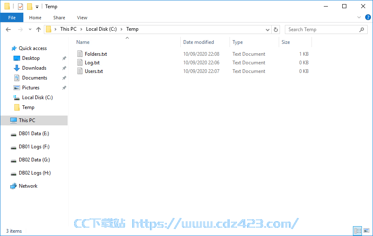373x236 pixels.
Task: Click the Network icon in sidebar
Action: (x=14, y=186)
